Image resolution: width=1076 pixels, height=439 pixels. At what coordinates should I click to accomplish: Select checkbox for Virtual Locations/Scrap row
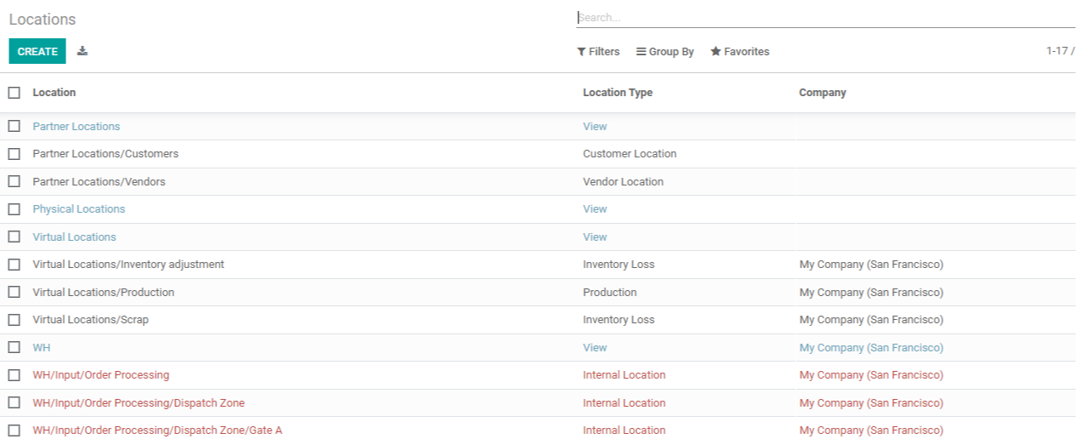coord(14,320)
